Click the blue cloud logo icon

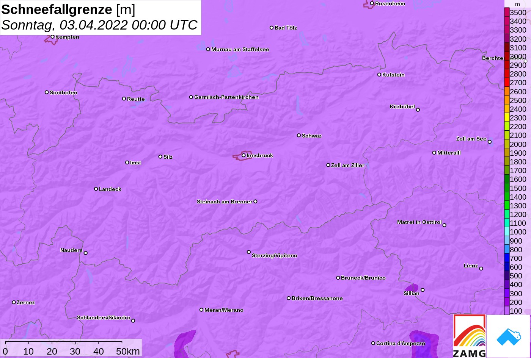tap(508, 336)
